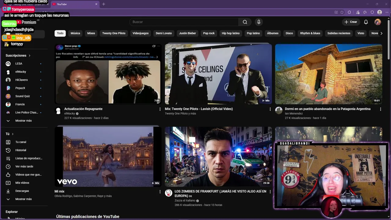Screen dimensions: 391x220
Task: Open HiClavero subscription channel
Action: click(24, 80)
